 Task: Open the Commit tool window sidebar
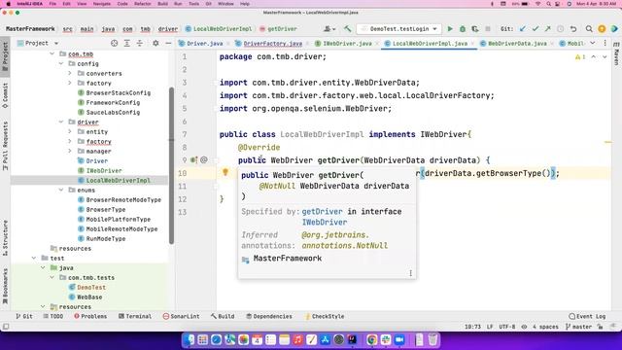[5, 95]
